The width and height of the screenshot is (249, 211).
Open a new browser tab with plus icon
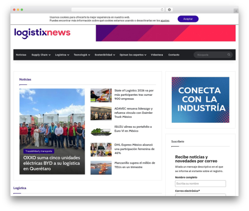(x=236, y=11)
